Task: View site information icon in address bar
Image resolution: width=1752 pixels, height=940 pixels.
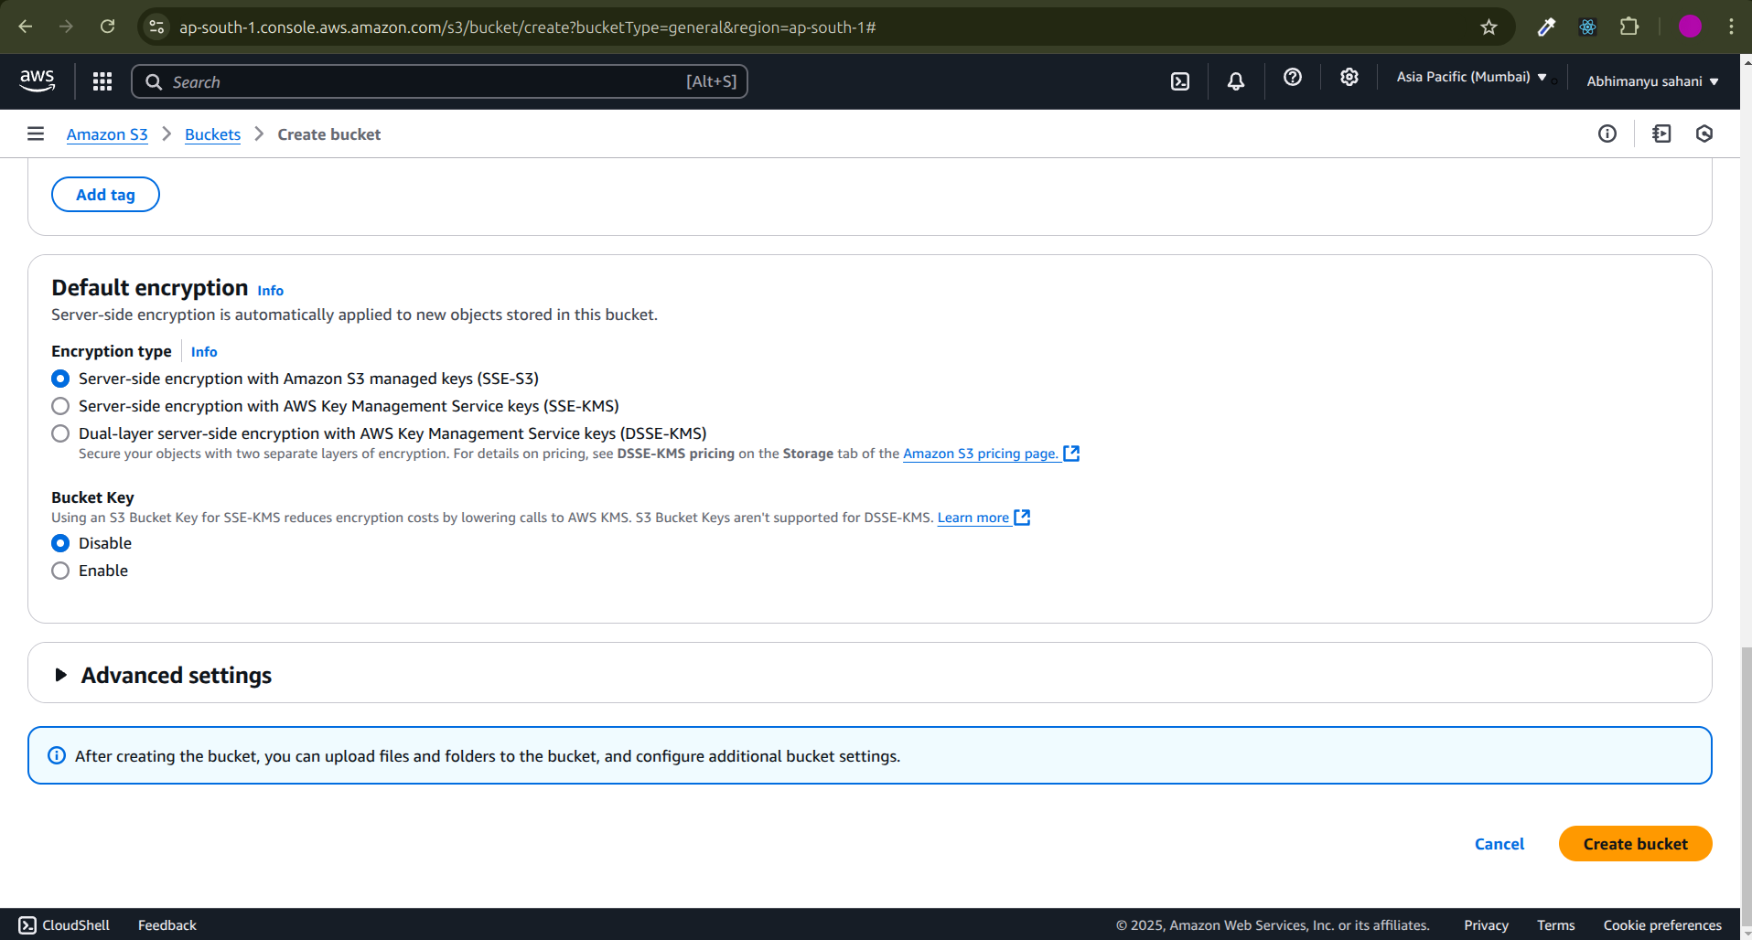Action: tap(157, 27)
